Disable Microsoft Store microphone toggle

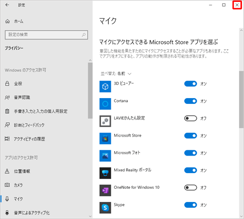click(190, 136)
